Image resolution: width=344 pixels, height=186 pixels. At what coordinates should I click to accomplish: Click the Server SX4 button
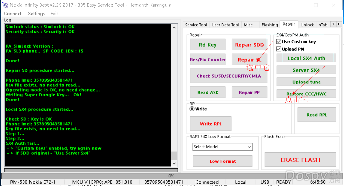pyautogui.click(x=306, y=70)
